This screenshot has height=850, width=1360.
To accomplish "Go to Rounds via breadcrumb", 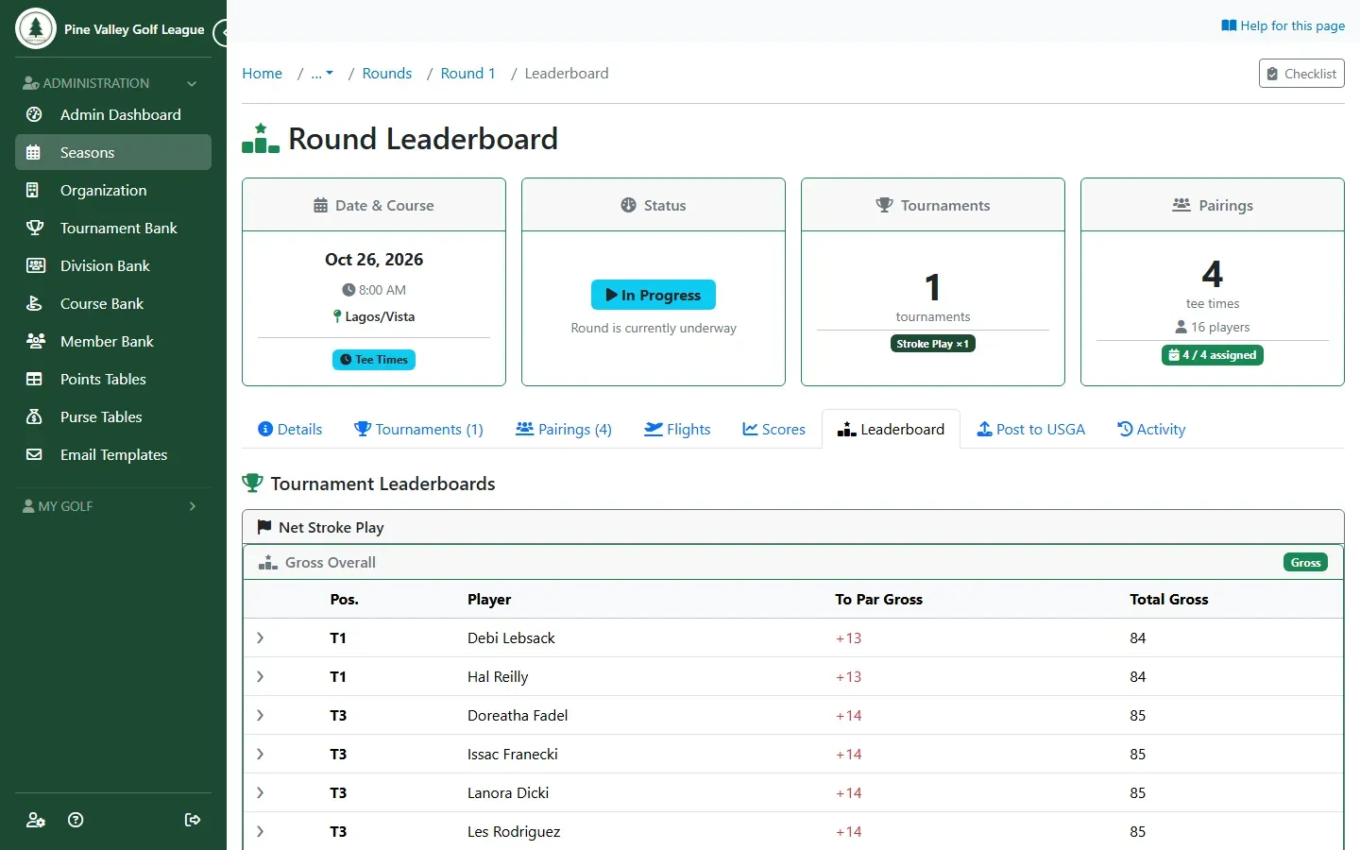I will (x=387, y=74).
